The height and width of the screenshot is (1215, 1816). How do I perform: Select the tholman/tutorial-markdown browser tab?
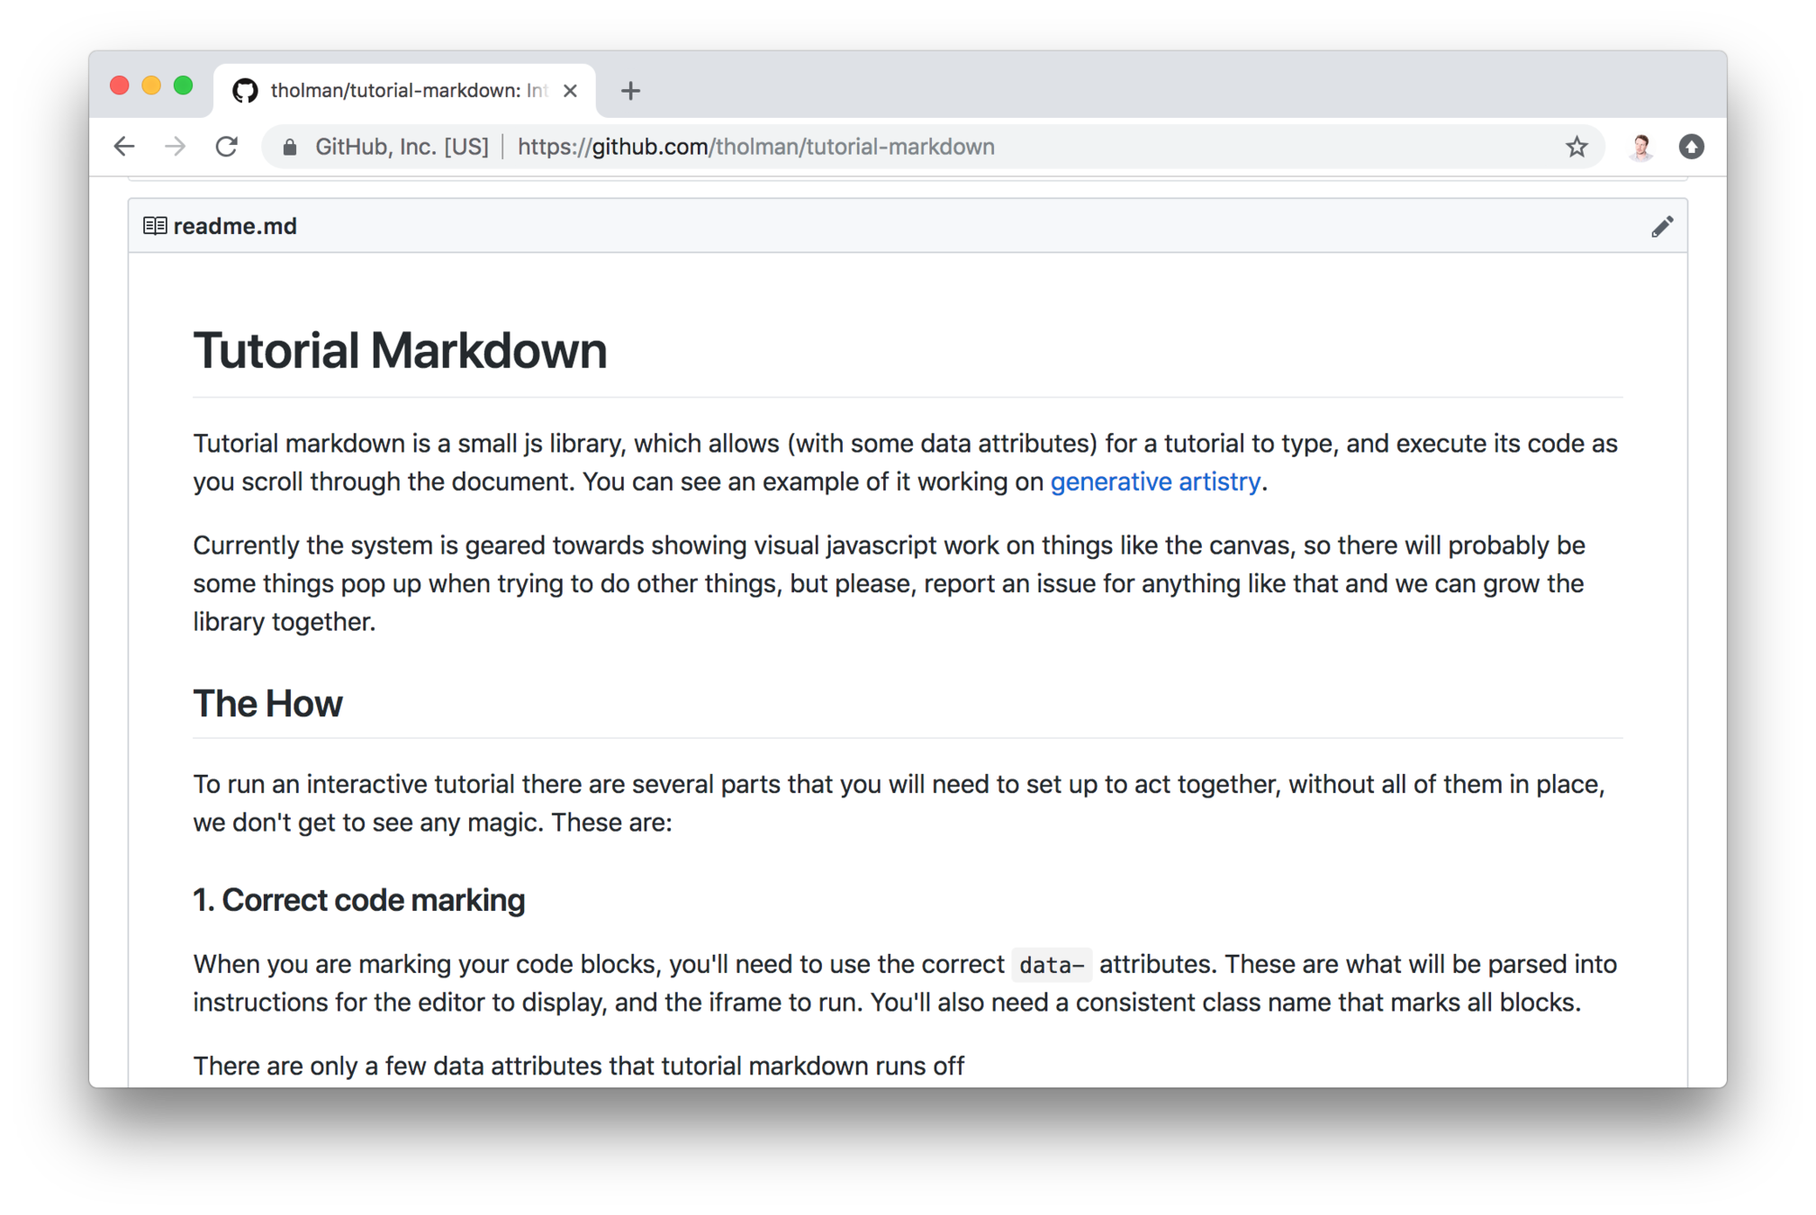point(407,91)
